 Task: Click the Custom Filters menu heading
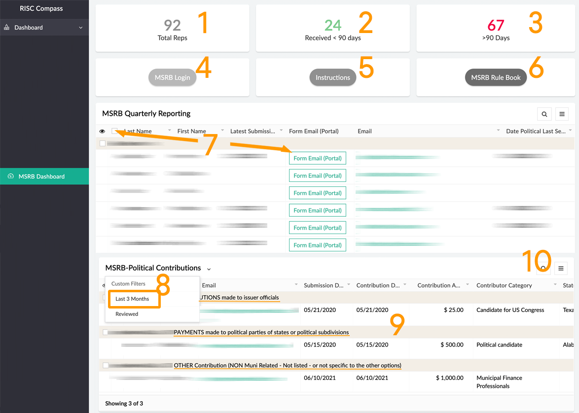(129, 284)
